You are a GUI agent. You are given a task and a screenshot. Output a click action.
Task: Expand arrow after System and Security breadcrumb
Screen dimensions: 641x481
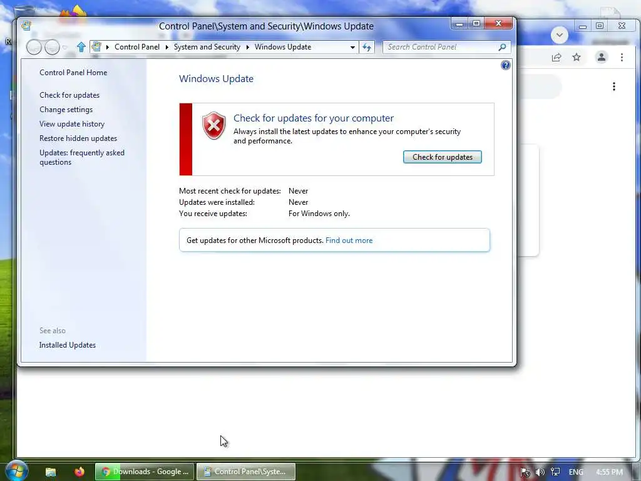(248, 47)
